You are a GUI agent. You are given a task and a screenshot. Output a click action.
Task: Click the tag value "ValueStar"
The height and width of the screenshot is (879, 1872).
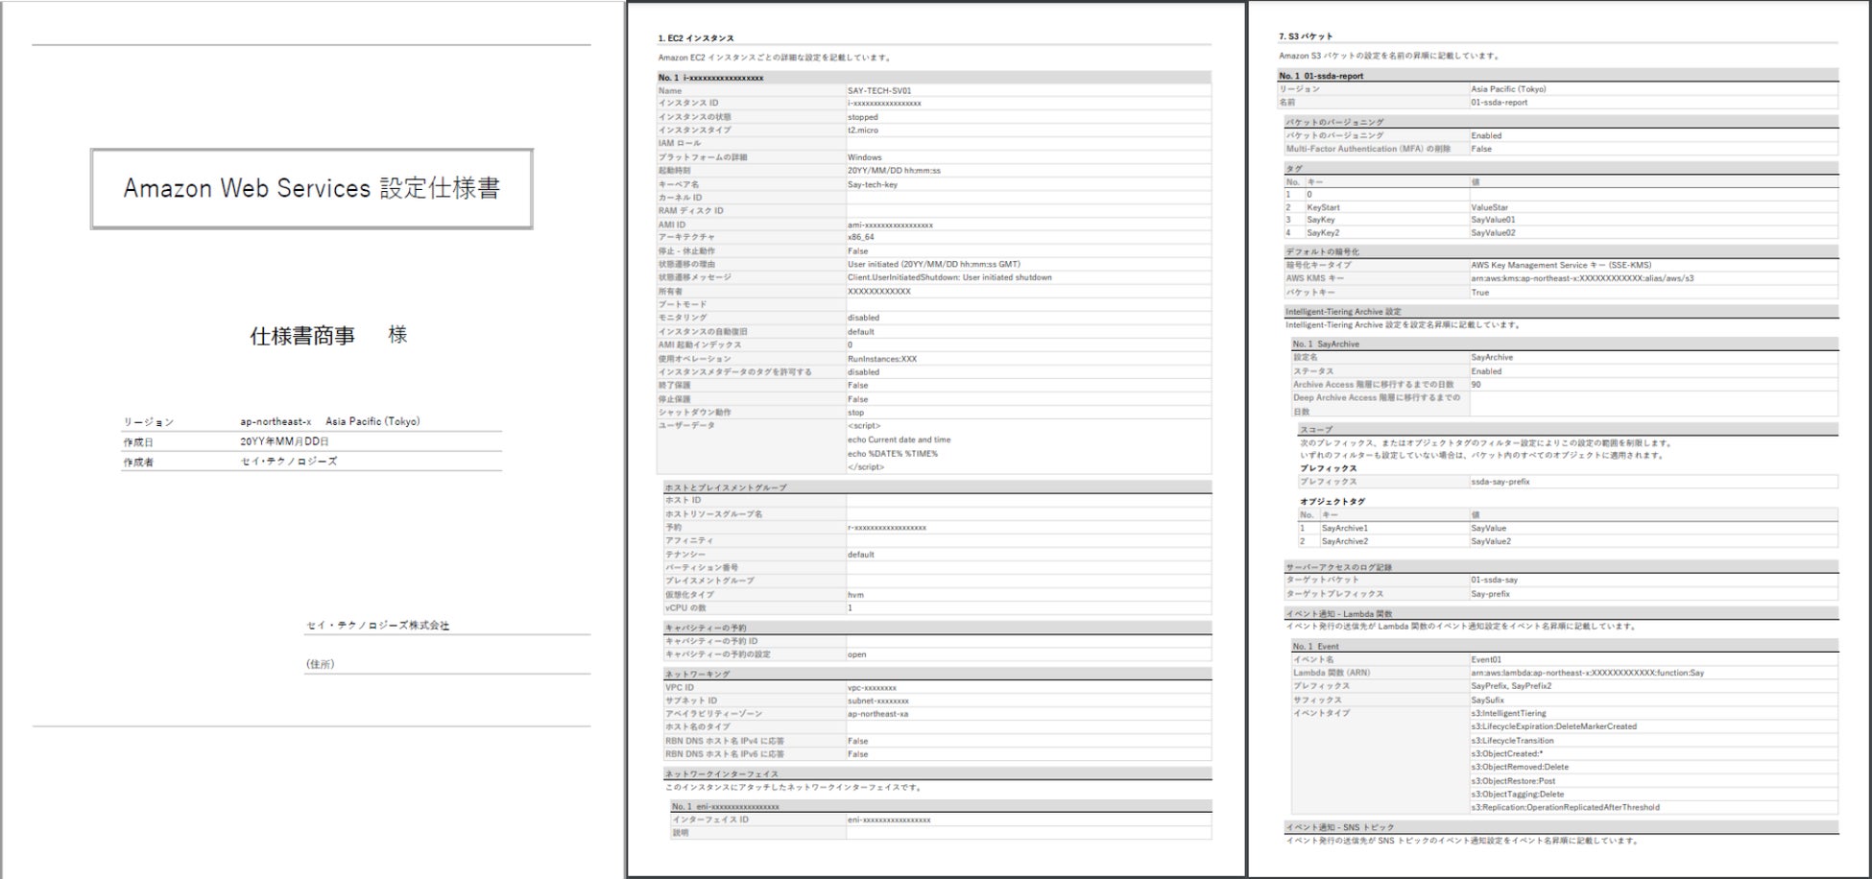[1489, 207]
